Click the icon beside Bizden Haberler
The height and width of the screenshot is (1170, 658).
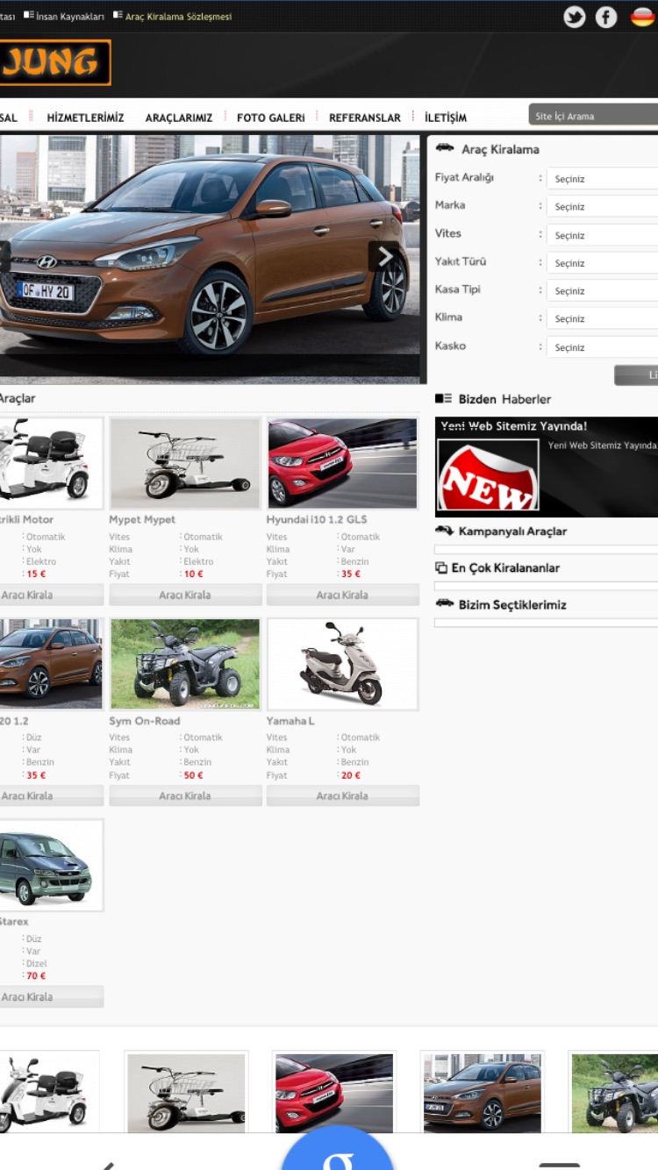(444, 398)
